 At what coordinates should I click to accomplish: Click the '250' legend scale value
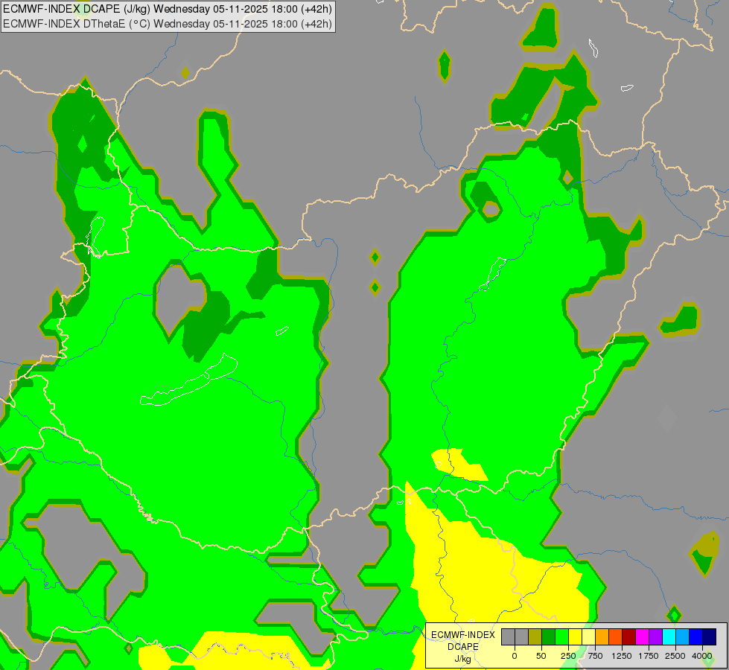[x=568, y=656]
